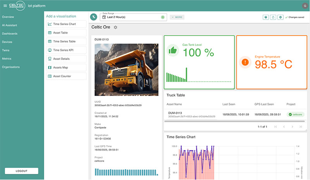
Task: Click the UUID value in asset details
Action: pos(118,105)
